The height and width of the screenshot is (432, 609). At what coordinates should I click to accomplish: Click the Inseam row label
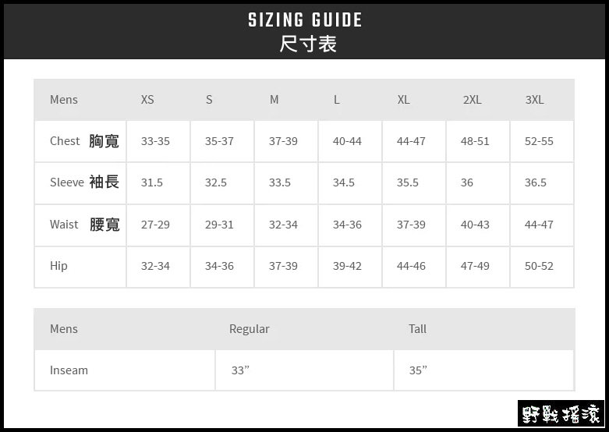point(69,370)
